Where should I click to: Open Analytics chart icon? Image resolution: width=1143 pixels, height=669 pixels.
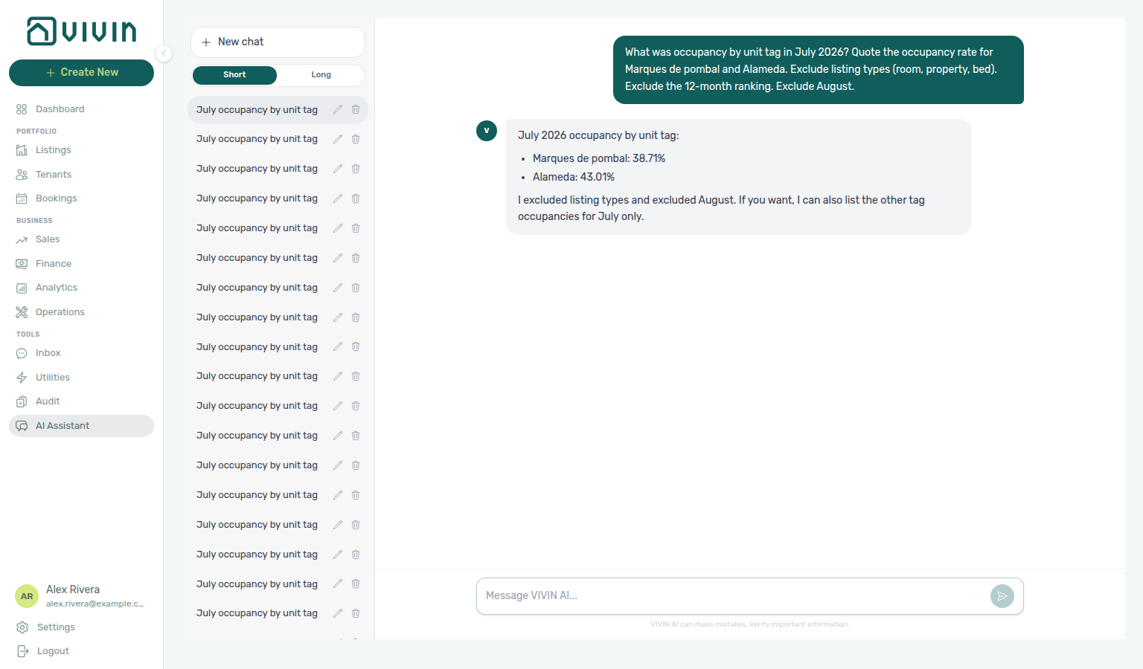(22, 288)
